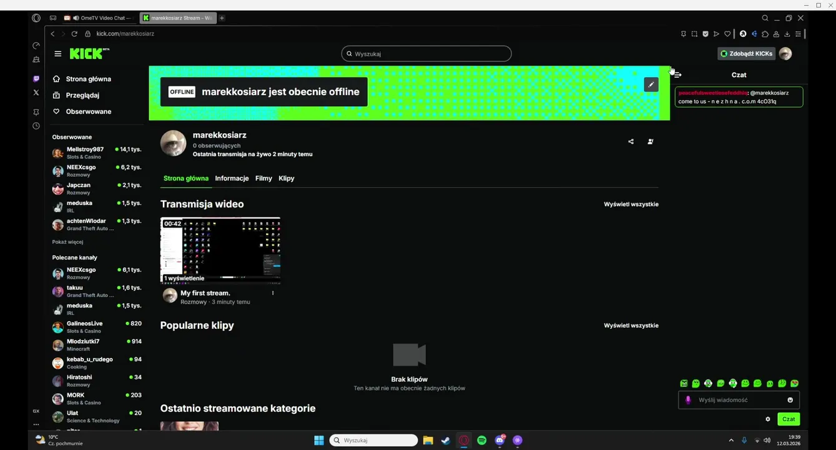
Task: Show hidden system tray icons chevron
Action: (x=730, y=441)
